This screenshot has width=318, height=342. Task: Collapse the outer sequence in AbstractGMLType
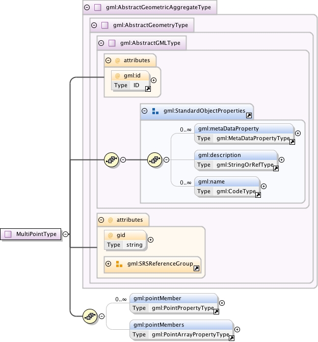click(123, 160)
